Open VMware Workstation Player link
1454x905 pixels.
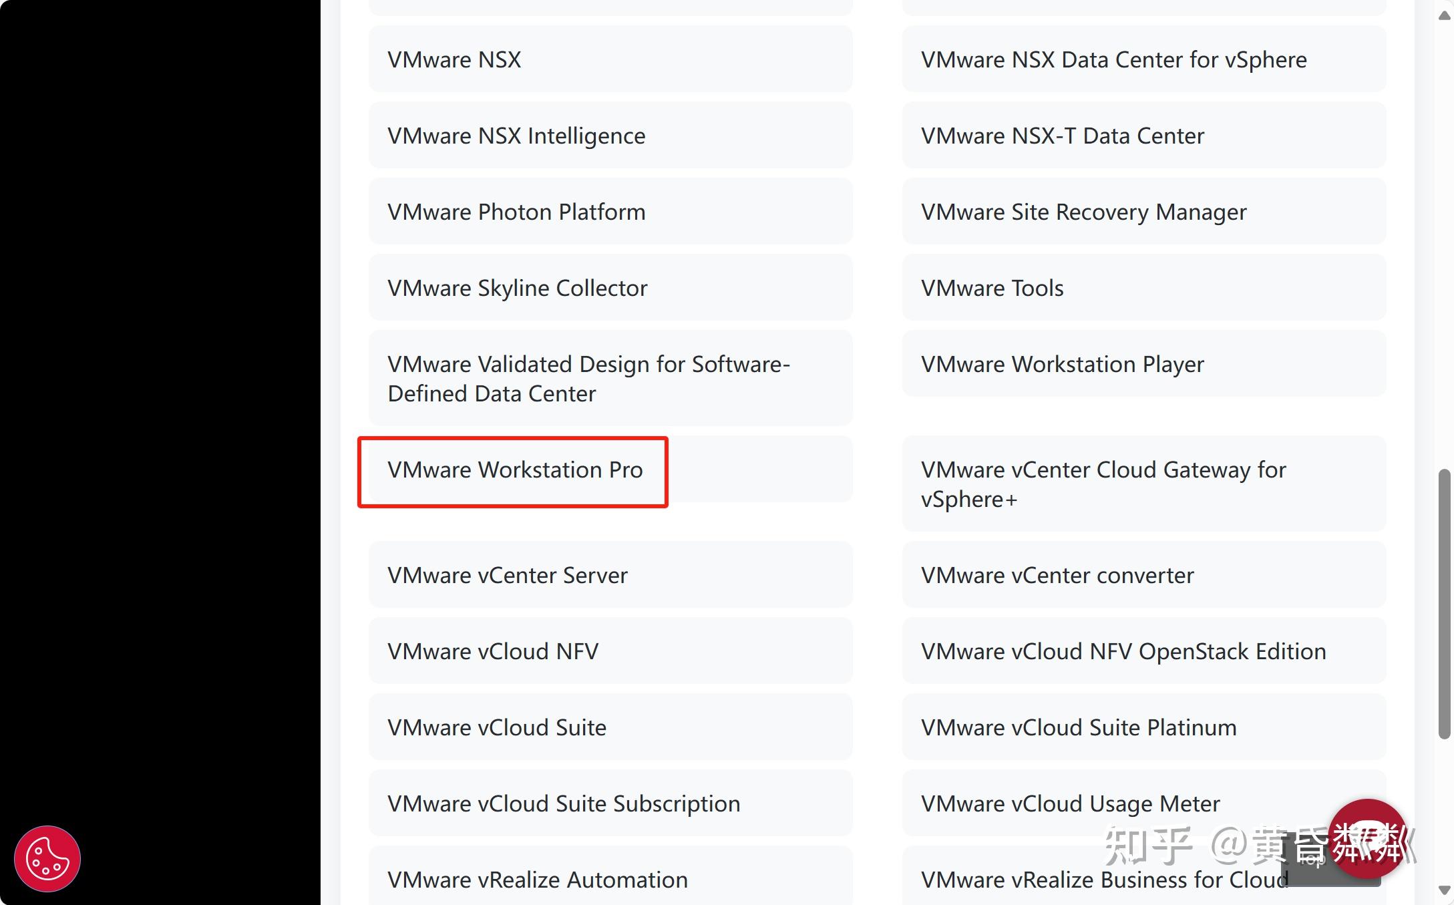click(x=1062, y=365)
